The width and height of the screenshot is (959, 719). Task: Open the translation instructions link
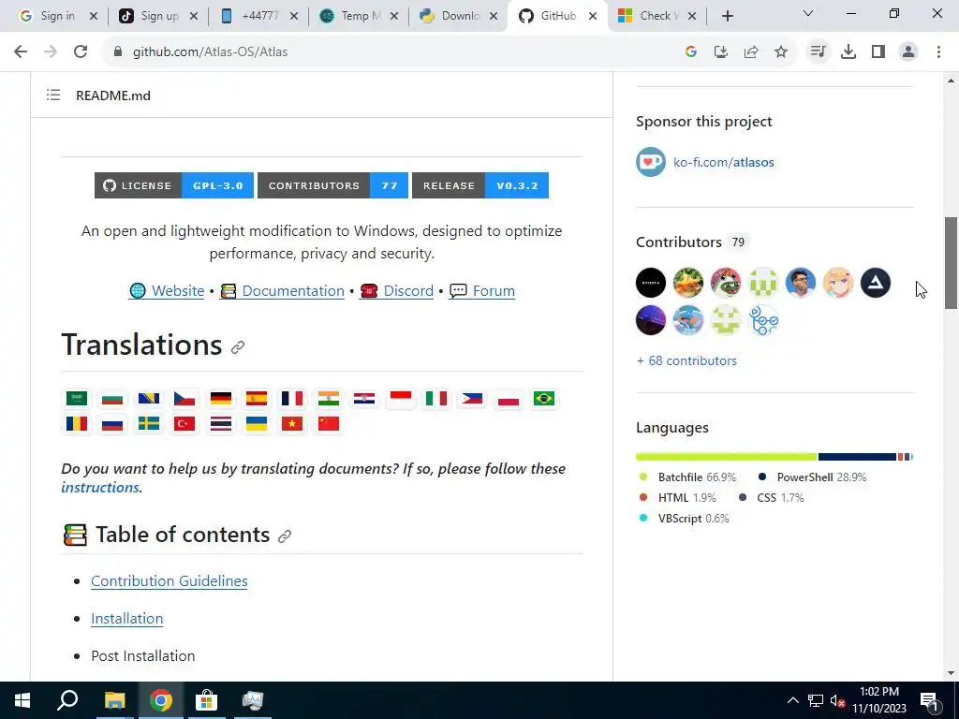point(100,487)
